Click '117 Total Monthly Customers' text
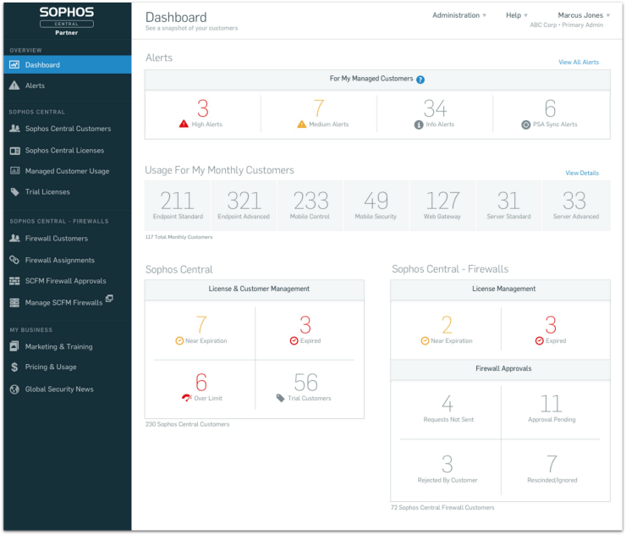Viewport: 626px width, 535px height. [x=178, y=237]
